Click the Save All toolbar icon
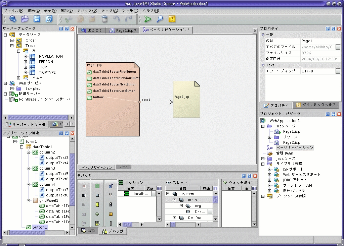Image resolution: width=344 pixels, height=246 pixels. pyautogui.click(x=49, y=19)
